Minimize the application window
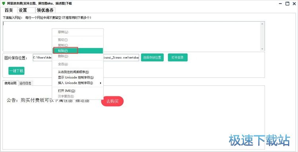This screenshot has width=298, height=152. click(281, 4)
